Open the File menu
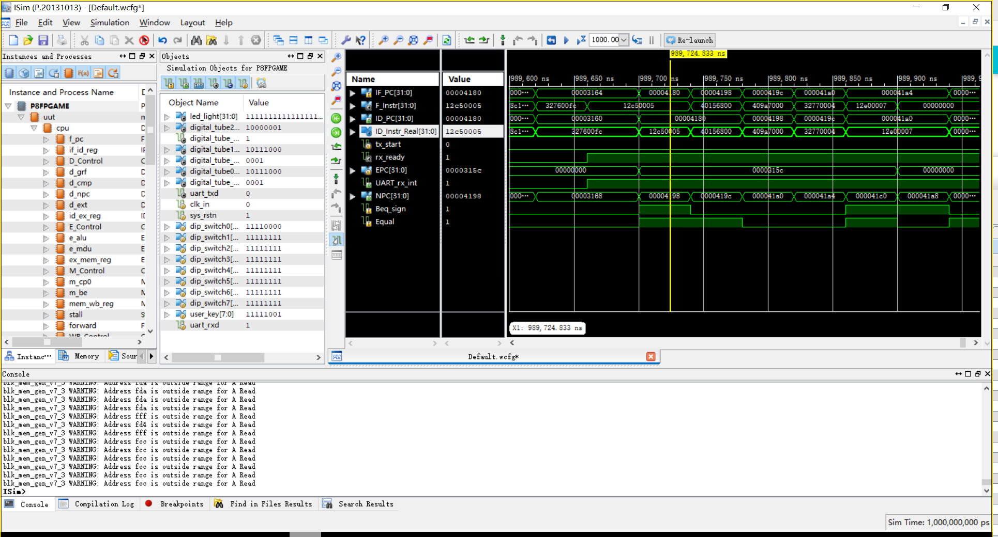 22,23
